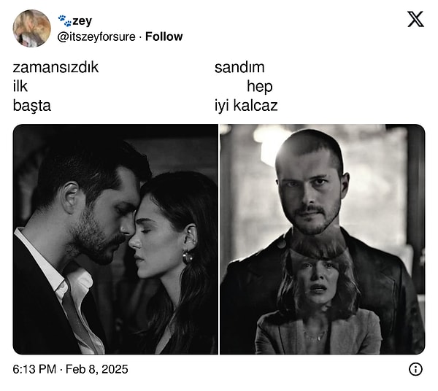Click the phrase iyi kalcaz
438x391 pixels.
(246, 106)
